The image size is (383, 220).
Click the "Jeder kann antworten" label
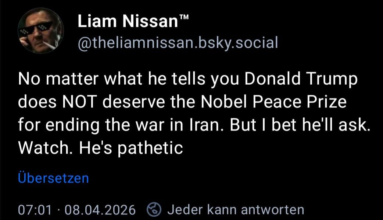[x=236, y=210]
